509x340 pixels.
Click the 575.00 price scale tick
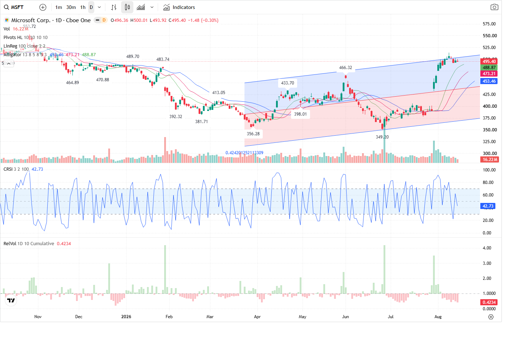pos(490,24)
